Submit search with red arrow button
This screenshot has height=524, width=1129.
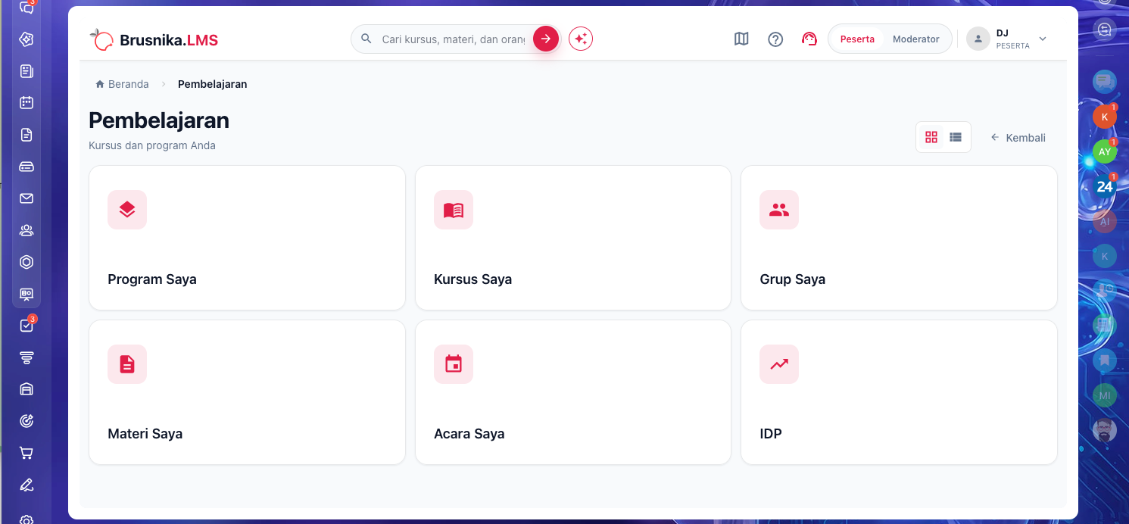(x=545, y=39)
